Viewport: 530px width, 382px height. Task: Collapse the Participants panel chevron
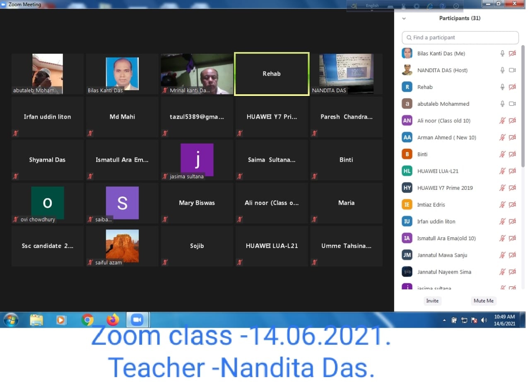point(404,19)
